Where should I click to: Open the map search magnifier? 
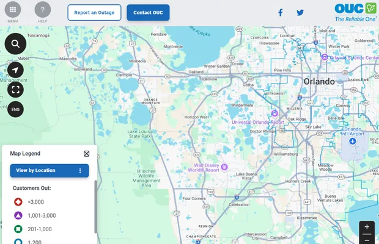tap(16, 44)
